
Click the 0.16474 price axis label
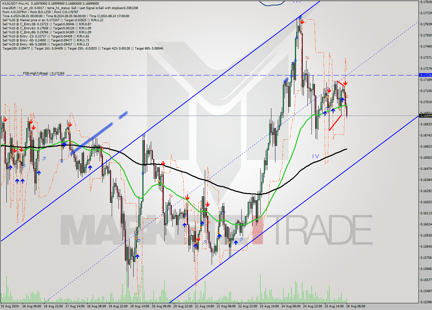(426, 169)
